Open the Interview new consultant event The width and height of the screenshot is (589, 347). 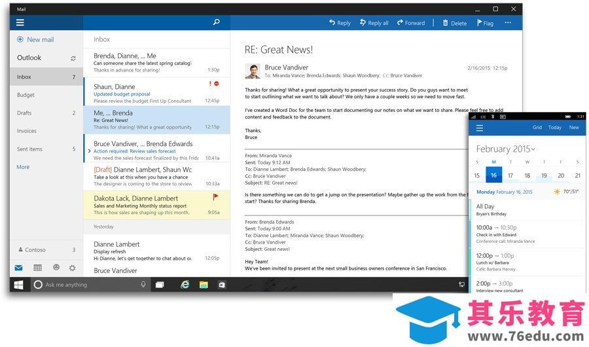(x=527, y=285)
